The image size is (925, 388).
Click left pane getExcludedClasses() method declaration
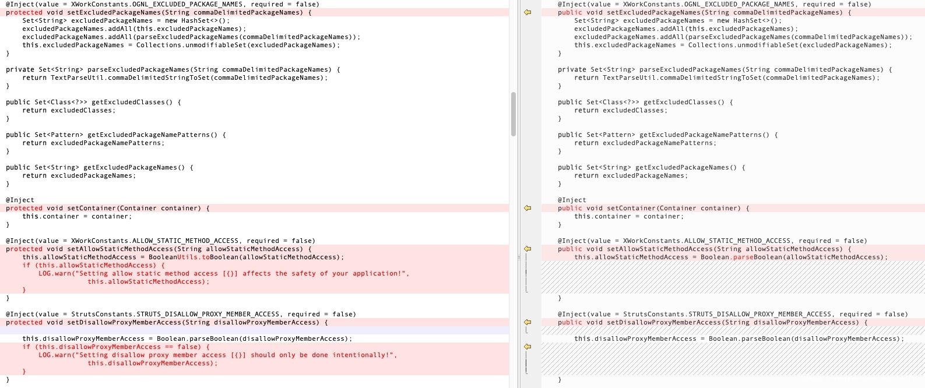pyautogui.click(x=93, y=102)
